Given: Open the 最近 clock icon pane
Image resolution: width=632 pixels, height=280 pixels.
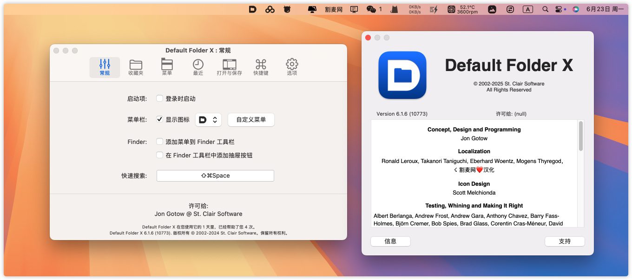Looking at the screenshot, I should pyautogui.click(x=198, y=67).
